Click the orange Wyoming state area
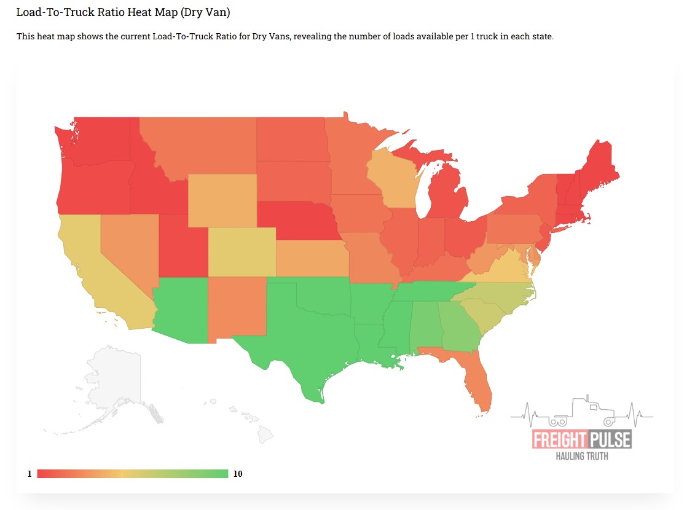The image size is (692, 510). coord(222,200)
